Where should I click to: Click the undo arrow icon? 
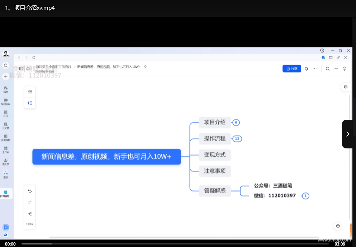coord(30,191)
